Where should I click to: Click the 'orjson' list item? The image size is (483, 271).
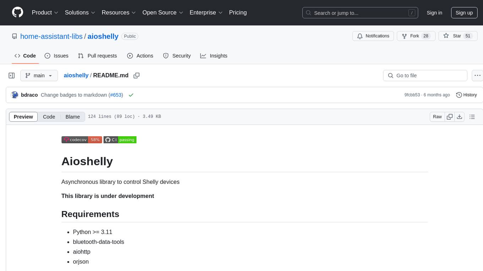click(81, 262)
